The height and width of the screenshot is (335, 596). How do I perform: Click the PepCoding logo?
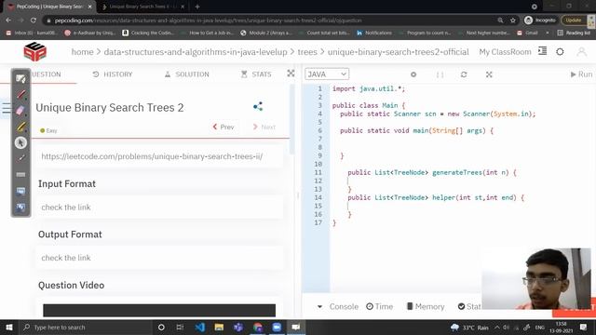(x=35, y=52)
